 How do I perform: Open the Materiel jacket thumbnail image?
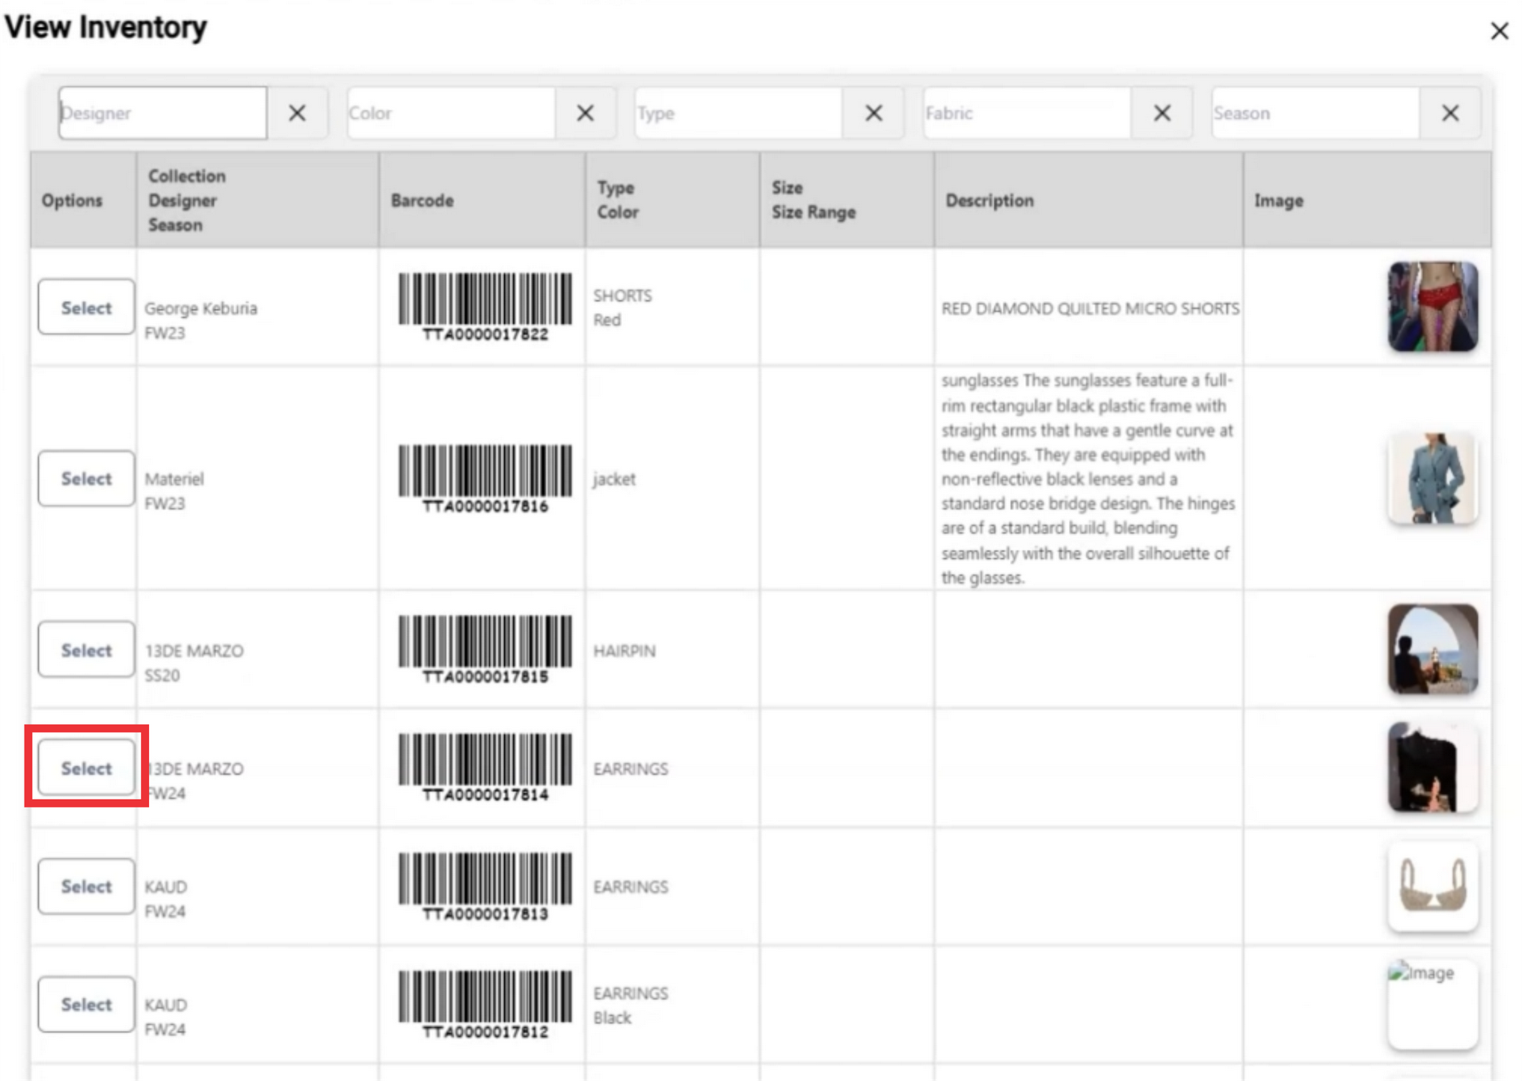pos(1432,479)
